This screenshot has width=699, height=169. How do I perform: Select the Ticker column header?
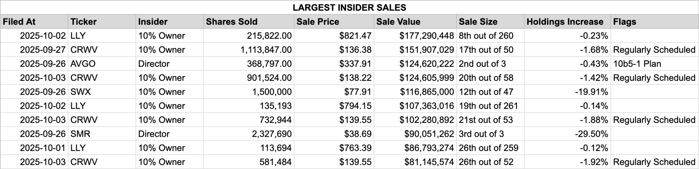coord(102,22)
